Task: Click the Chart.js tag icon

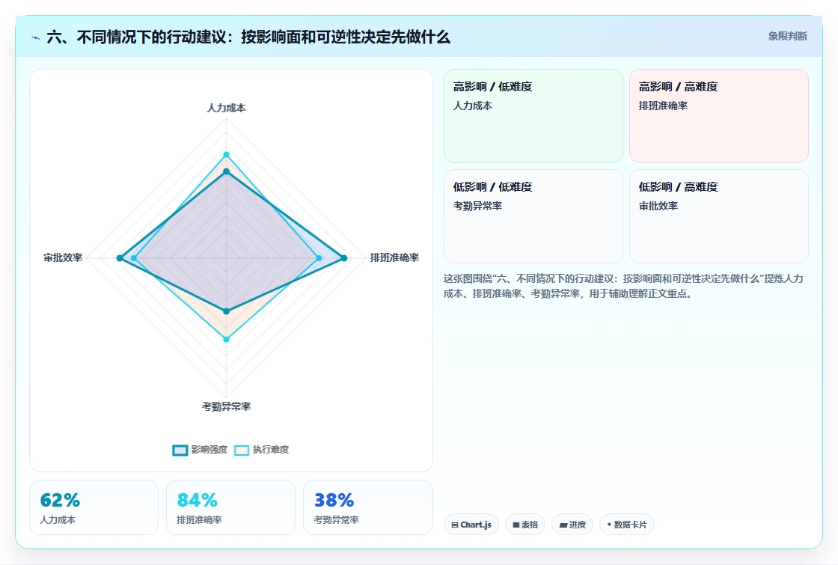Action: [x=454, y=525]
